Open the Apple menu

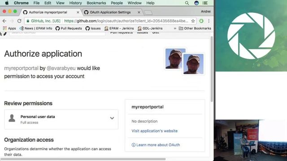[7, 3]
